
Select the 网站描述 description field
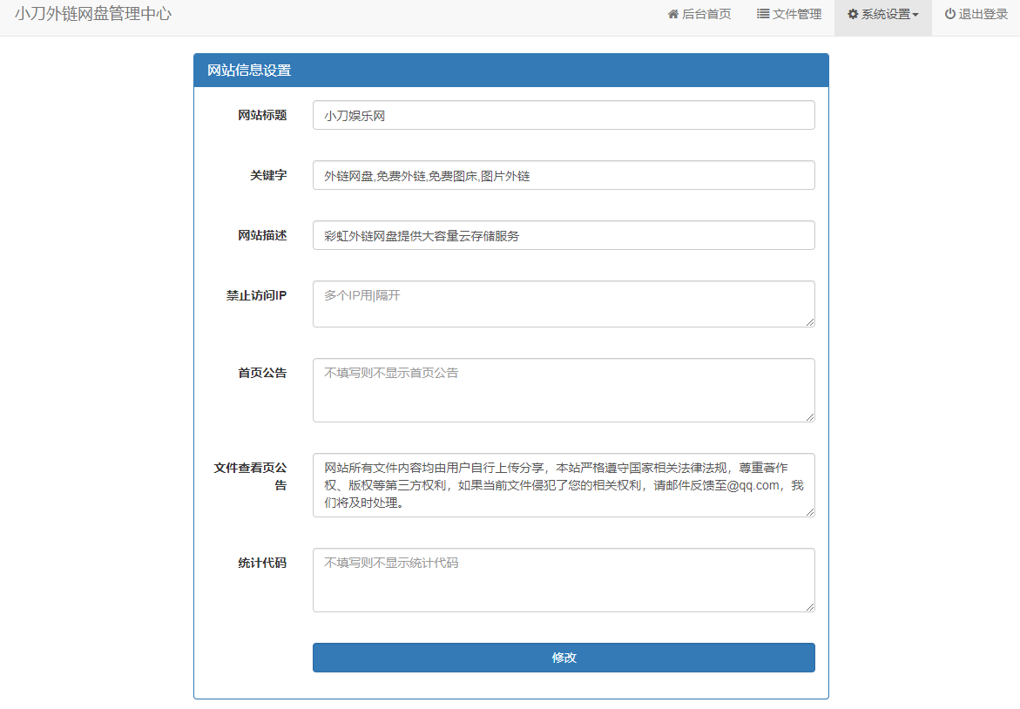click(564, 234)
